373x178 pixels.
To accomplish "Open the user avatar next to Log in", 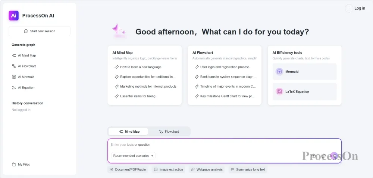I will [349, 8].
